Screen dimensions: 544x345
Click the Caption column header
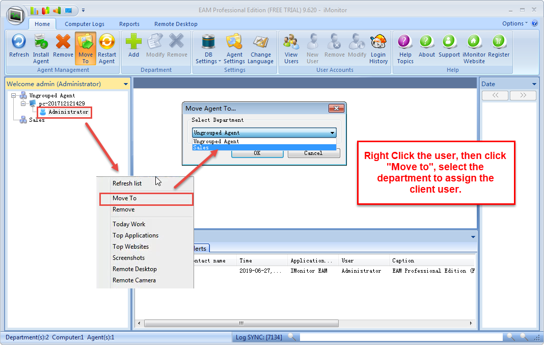pyautogui.click(x=432, y=260)
